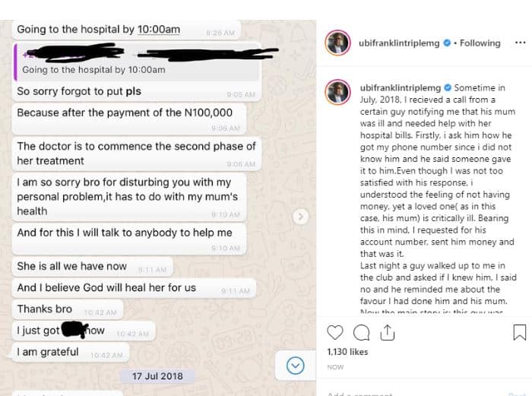
Task: Tap the scroll-to-bottom chevron button
Action: click(x=295, y=366)
